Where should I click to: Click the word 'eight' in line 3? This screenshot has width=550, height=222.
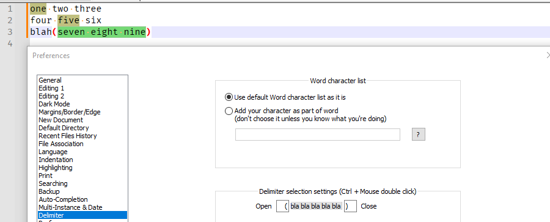point(104,32)
